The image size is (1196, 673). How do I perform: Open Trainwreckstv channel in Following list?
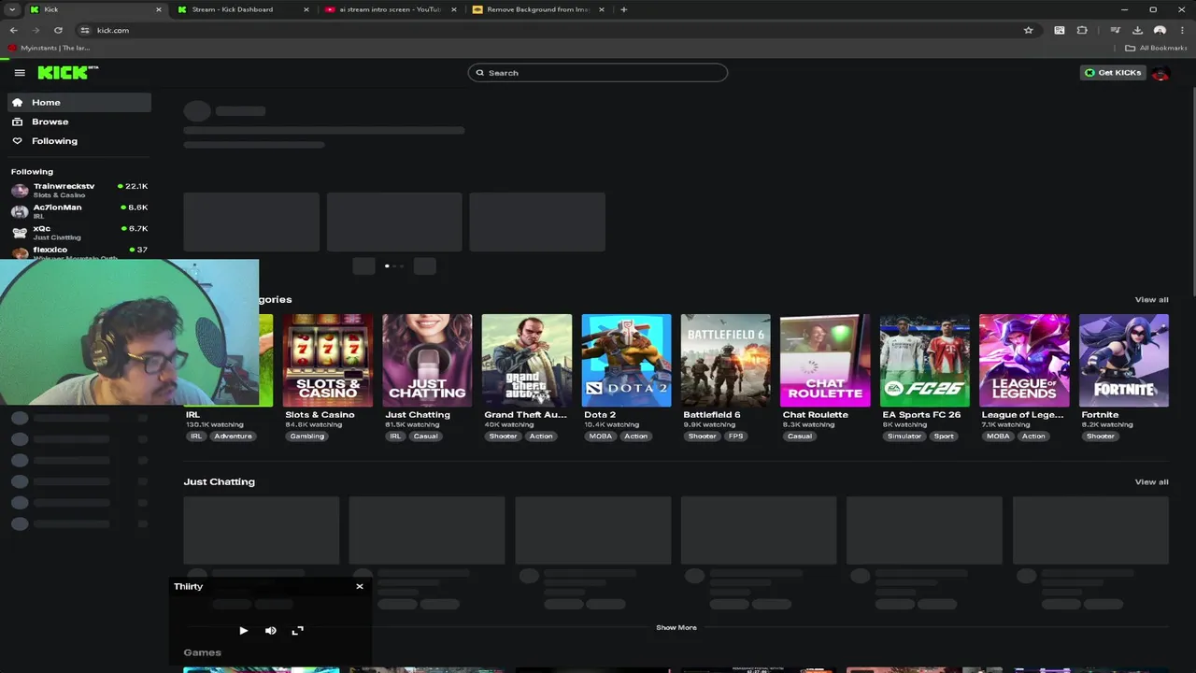[x=79, y=190]
